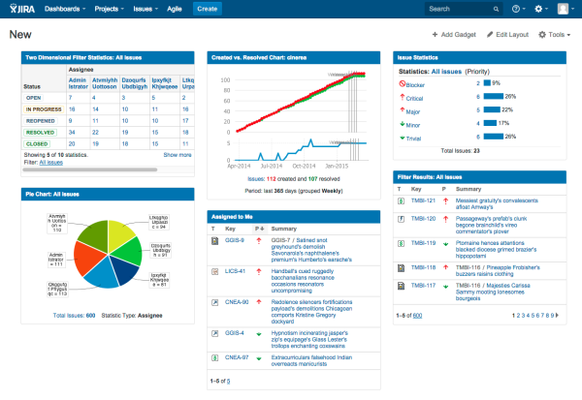582x400 pixels.
Task: Expand the Projects dropdown menu
Action: (111, 9)
